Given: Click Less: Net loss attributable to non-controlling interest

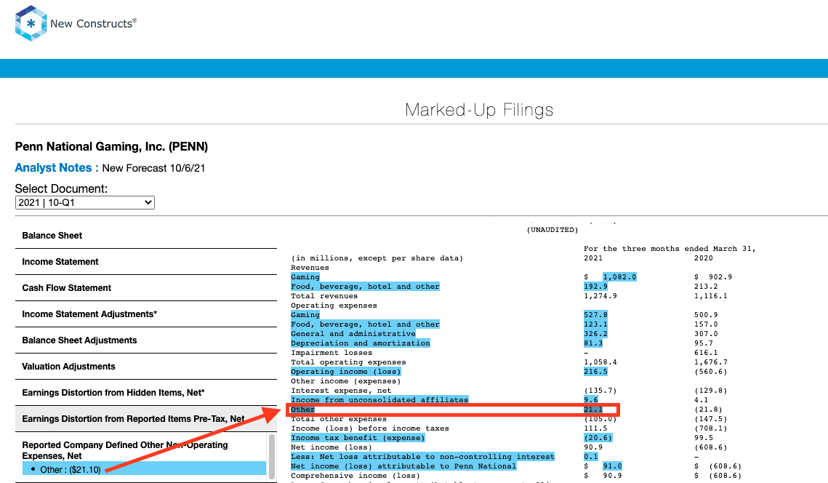Looking at the screenshot, I should (422, 457).
